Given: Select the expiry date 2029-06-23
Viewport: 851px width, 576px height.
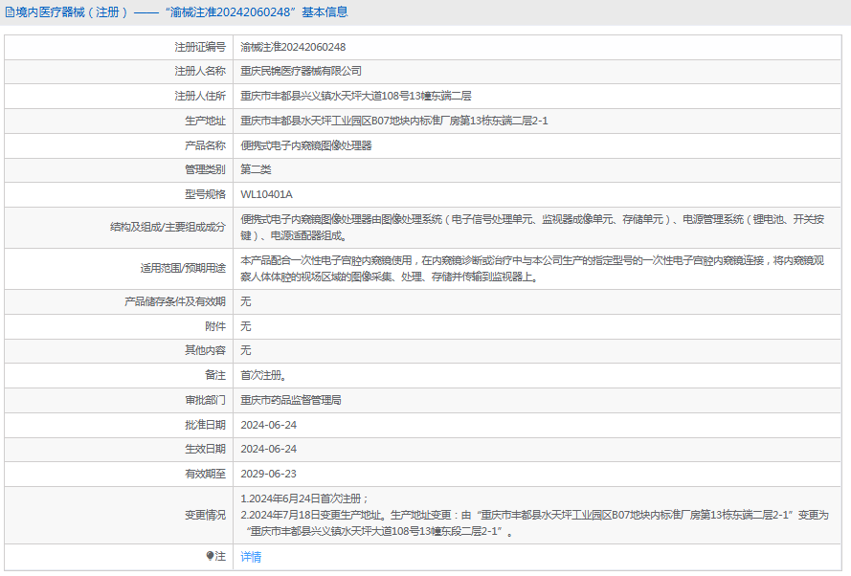Looking at the screenshot, I should 269,474.
